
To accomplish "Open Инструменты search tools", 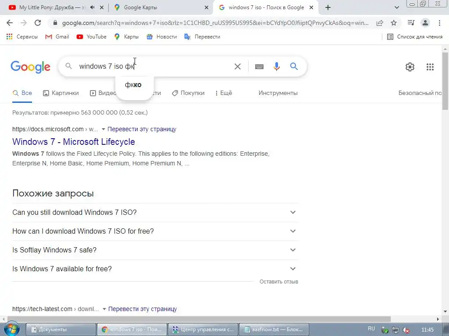I will [x=278, y=93].
